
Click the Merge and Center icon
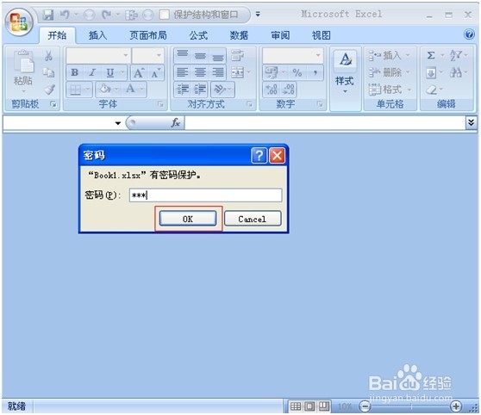tap(238, 72)
